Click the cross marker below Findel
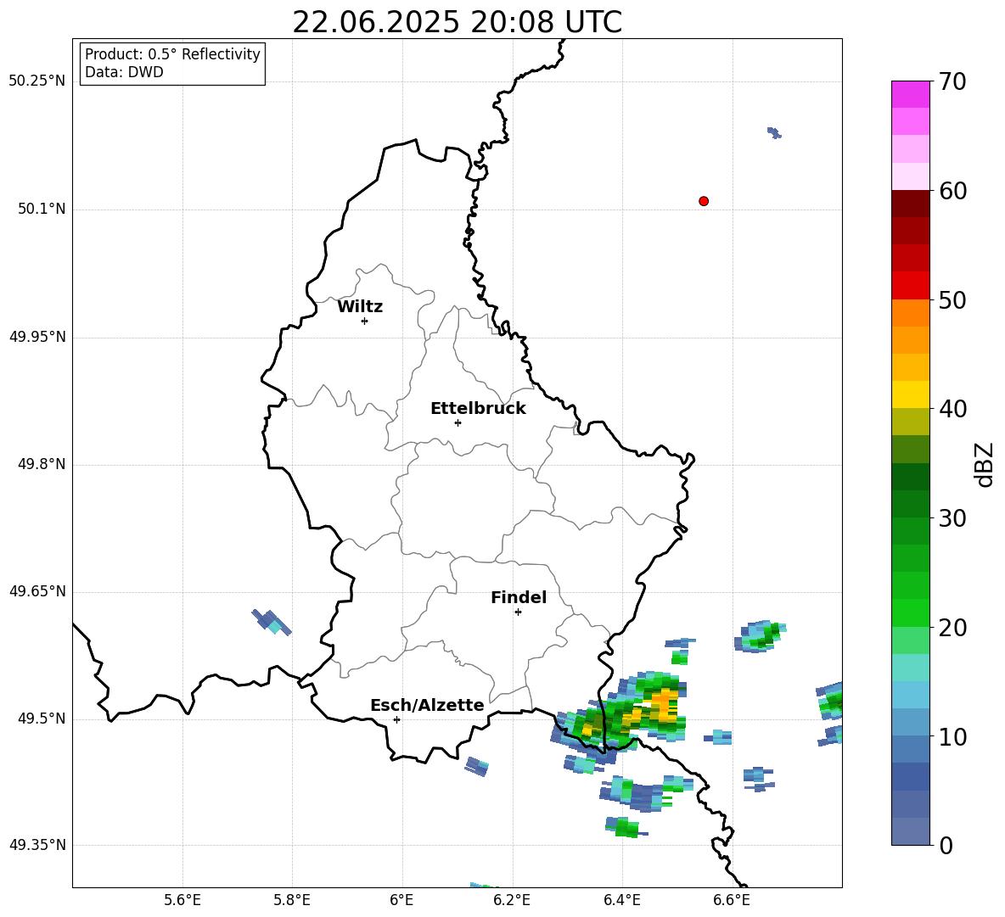This screenshot has height=917, width=1005. (x=518, y=612)
